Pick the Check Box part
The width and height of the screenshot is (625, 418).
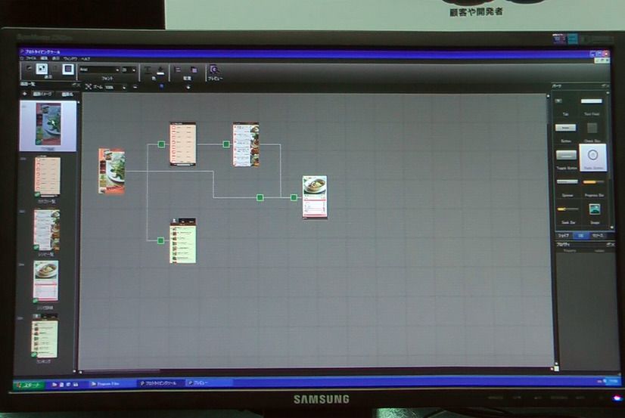[x=592, y=132]
